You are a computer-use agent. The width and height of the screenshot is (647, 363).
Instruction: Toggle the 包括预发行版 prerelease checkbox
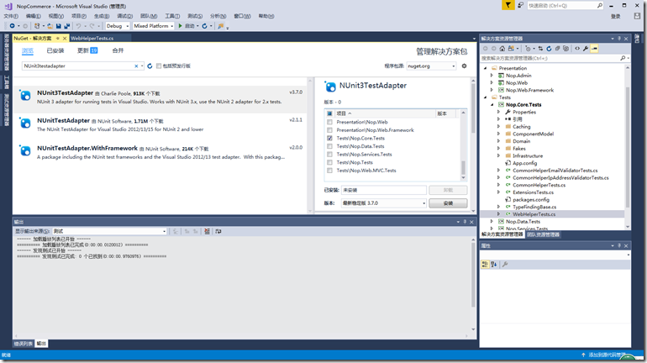pos(159,66)
